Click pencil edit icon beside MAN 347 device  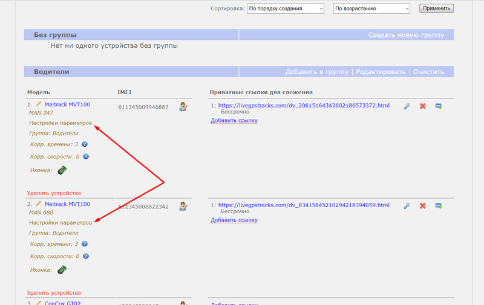point(39,104)
